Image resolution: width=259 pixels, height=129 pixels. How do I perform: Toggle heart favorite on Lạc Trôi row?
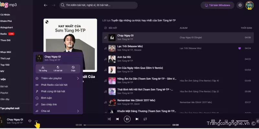click(x=240, y=48)
